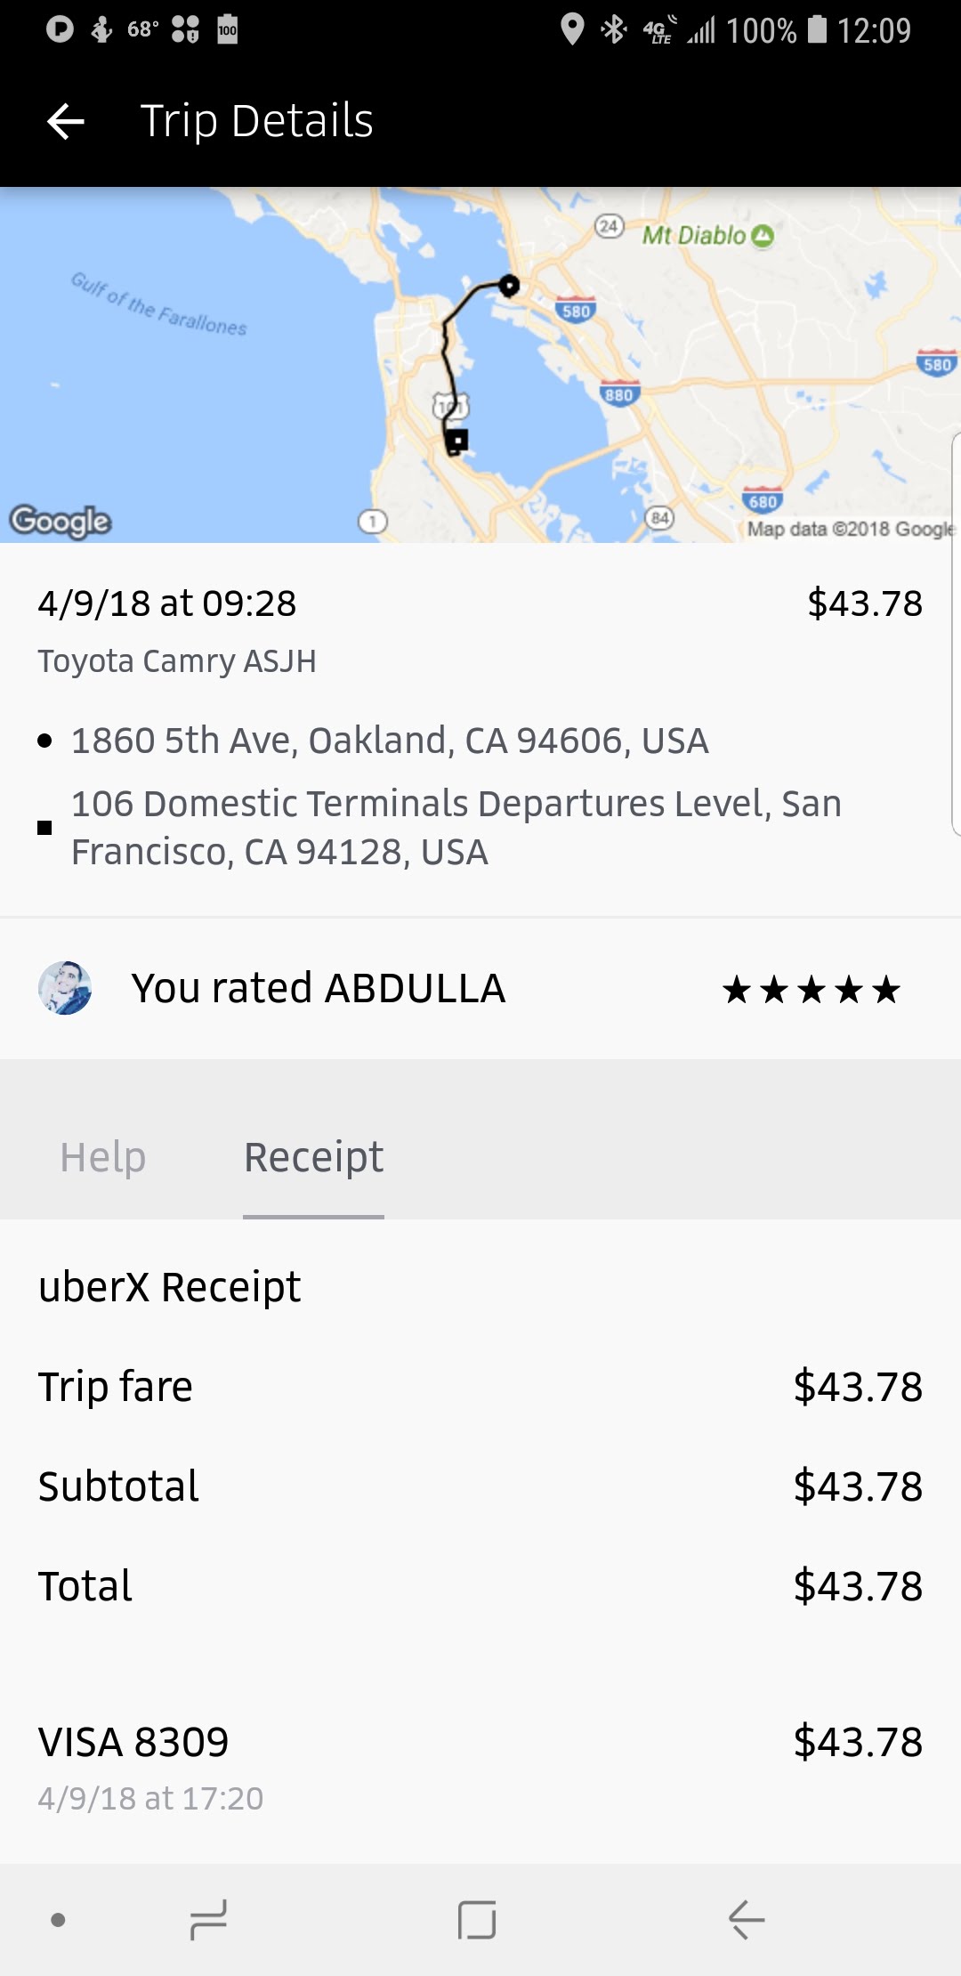
Task: Tap the VISA 8309 payment row
Action: coord(133,1743)
